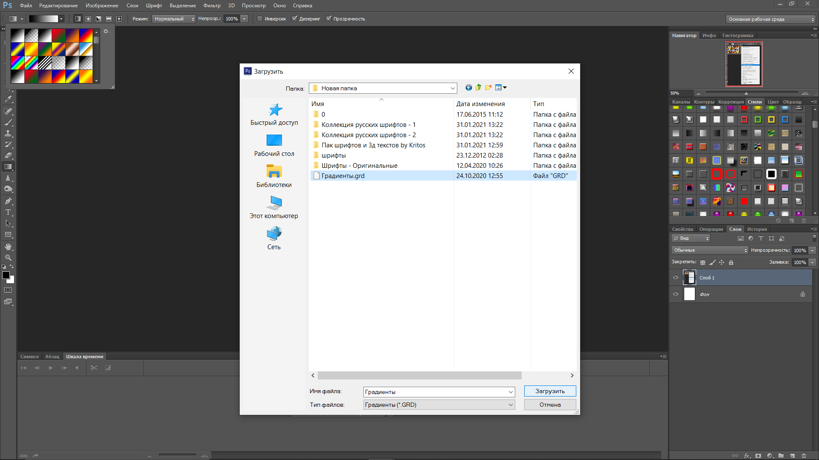Screen dimensions: 819x460
Task: Go up one folder level
Action: click(x=479, y=88)
